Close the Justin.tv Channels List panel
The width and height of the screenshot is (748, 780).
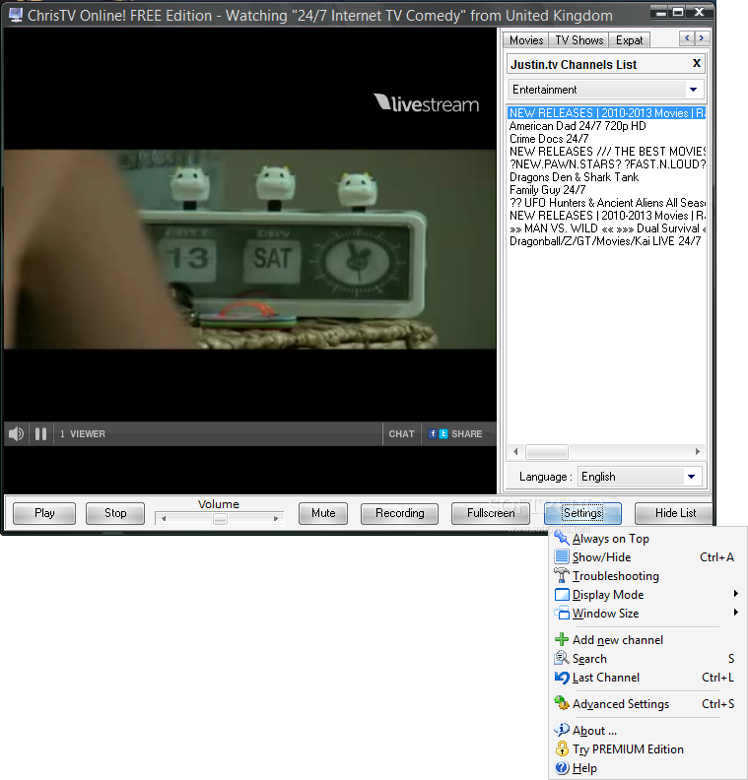coord(697,63)
